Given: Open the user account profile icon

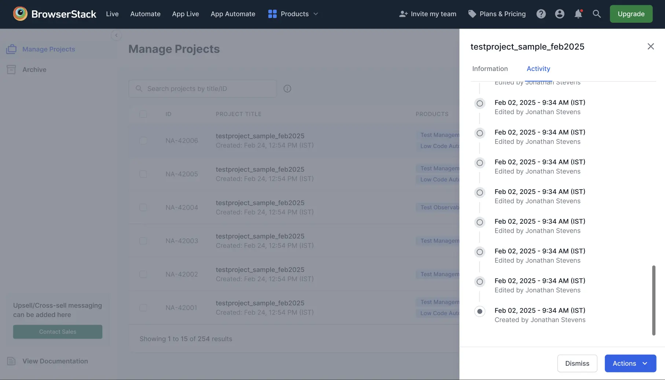Looking at the screenshot, I should click(x=559, y=14).
